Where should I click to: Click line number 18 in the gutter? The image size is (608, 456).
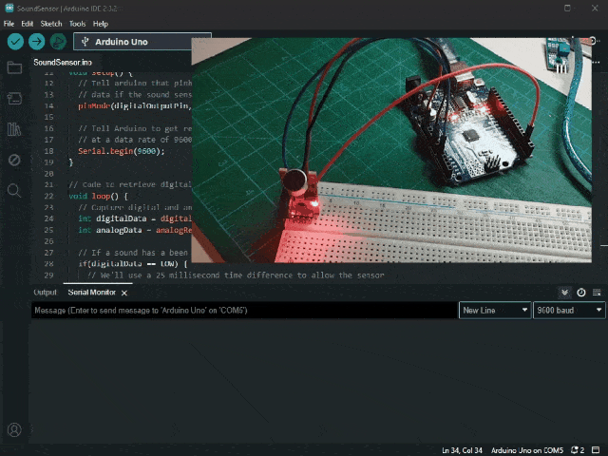point(48,151)
